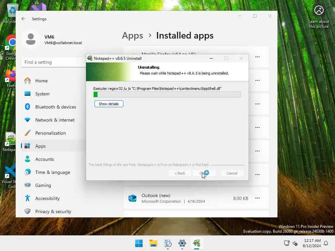Image resolution: width=335 pixels, height=251 pixels.
Task: Click the installer disc icon on taskbar
Action: [x=168, y=243]
